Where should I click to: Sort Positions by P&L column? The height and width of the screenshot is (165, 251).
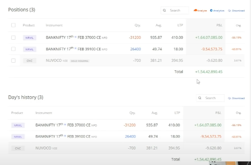tap(219, 25)
